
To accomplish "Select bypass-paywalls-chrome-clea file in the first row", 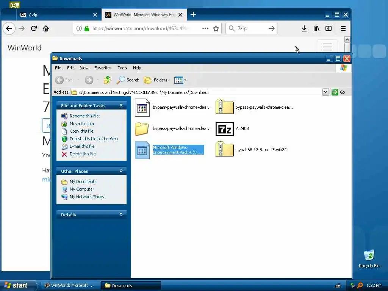I will coord(173,107).
